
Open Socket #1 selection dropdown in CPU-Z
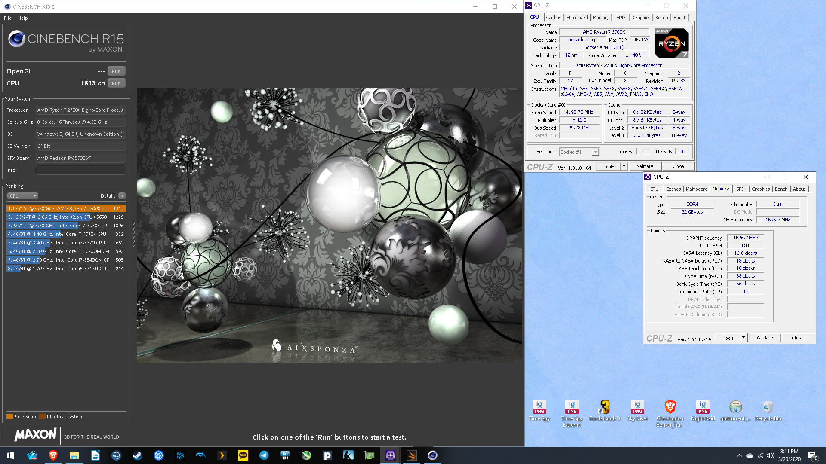point(579,152)
